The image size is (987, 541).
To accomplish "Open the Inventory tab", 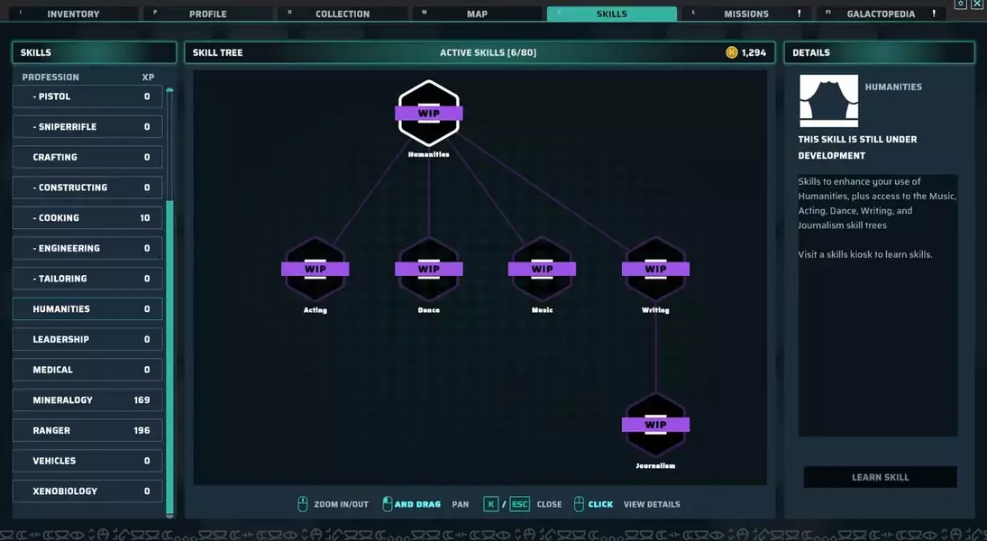I will [73, 14].
